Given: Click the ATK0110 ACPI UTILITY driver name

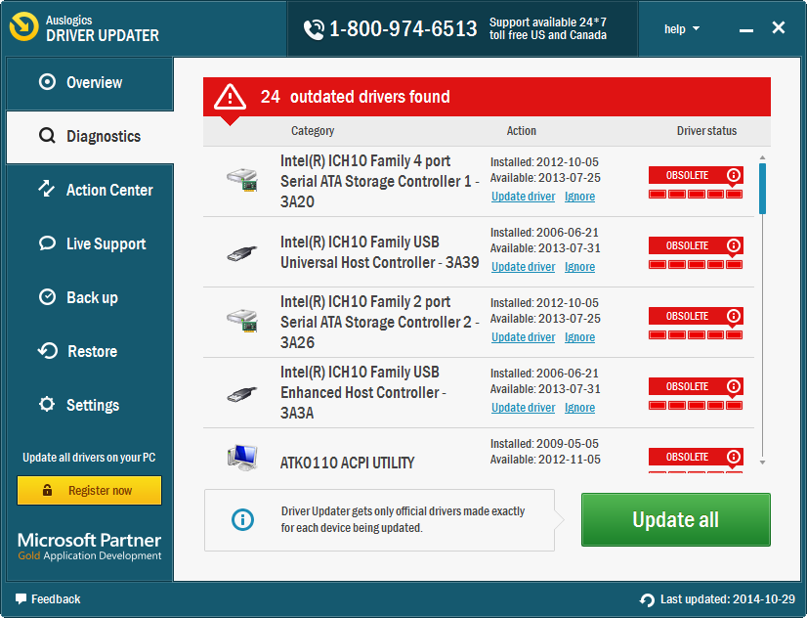Looking at the screenshot, I should pos(347,463).
